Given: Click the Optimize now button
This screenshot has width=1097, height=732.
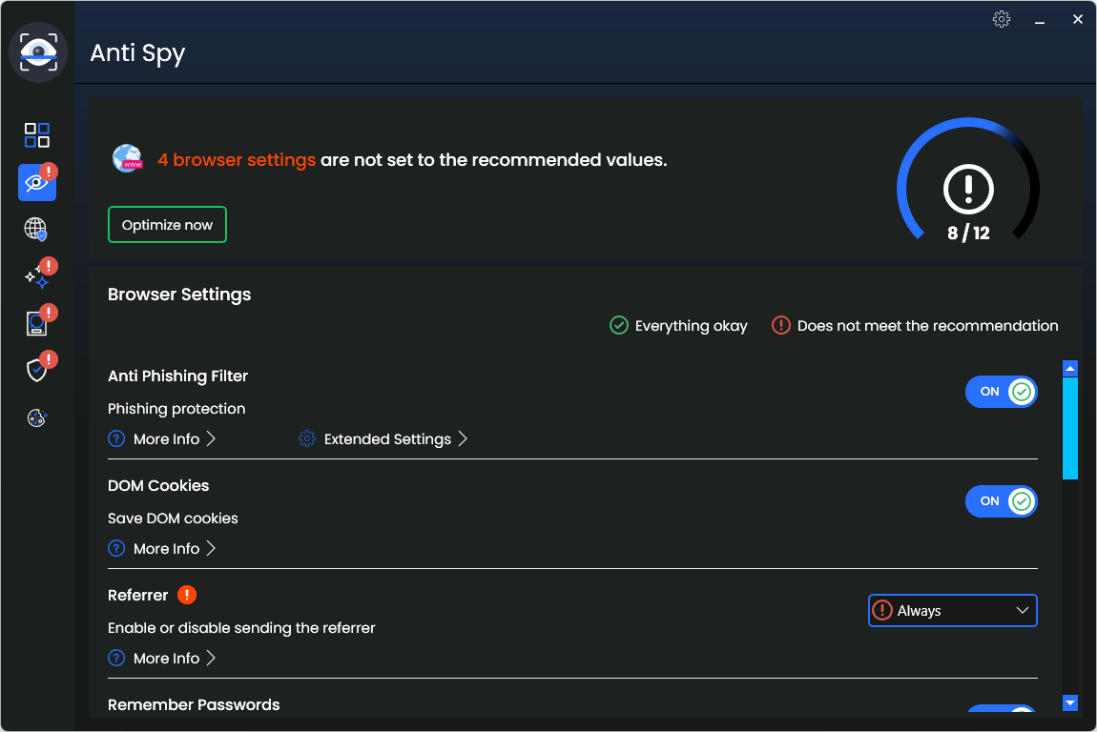Looking at the screenshot, I should click(167, 224).
